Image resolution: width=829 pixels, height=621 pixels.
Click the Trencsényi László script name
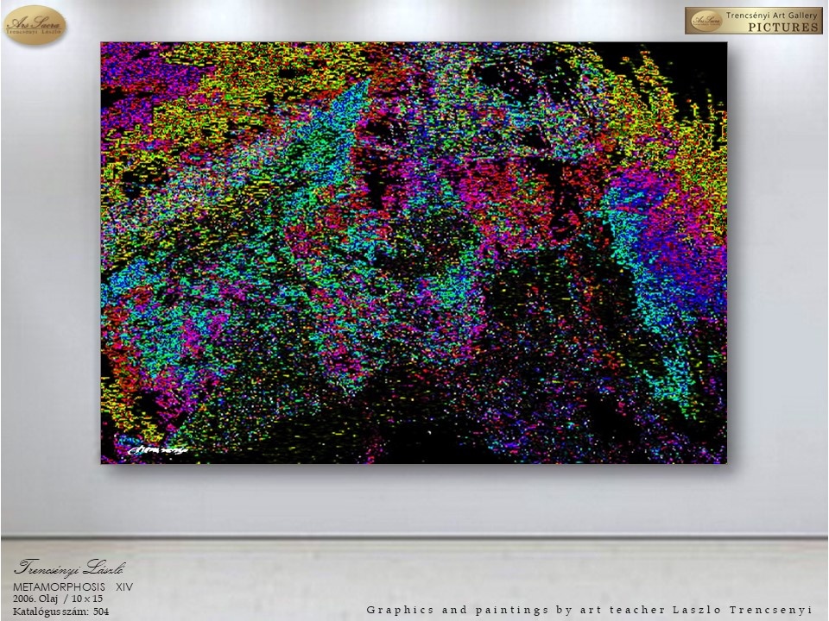click(70, 568)
